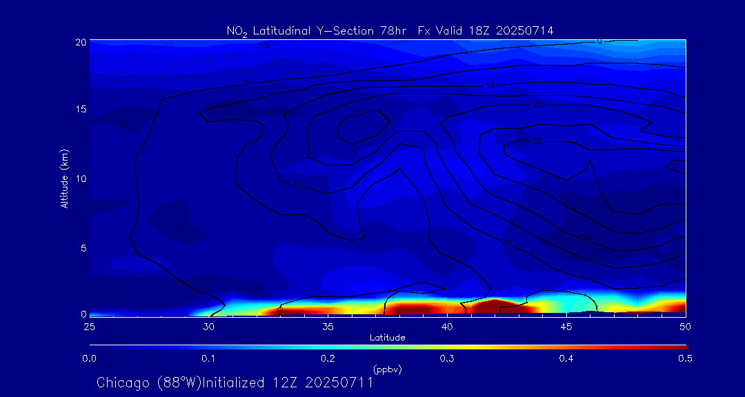Pick the color scale value "0.5"
The height and width of the screenshot is (397, 745).
click(x=685, y=358)
